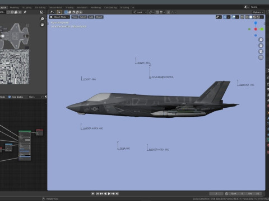The image size is (269, 201).
Task: Open the pivot point dropdown
Action: tap(151, 12)
